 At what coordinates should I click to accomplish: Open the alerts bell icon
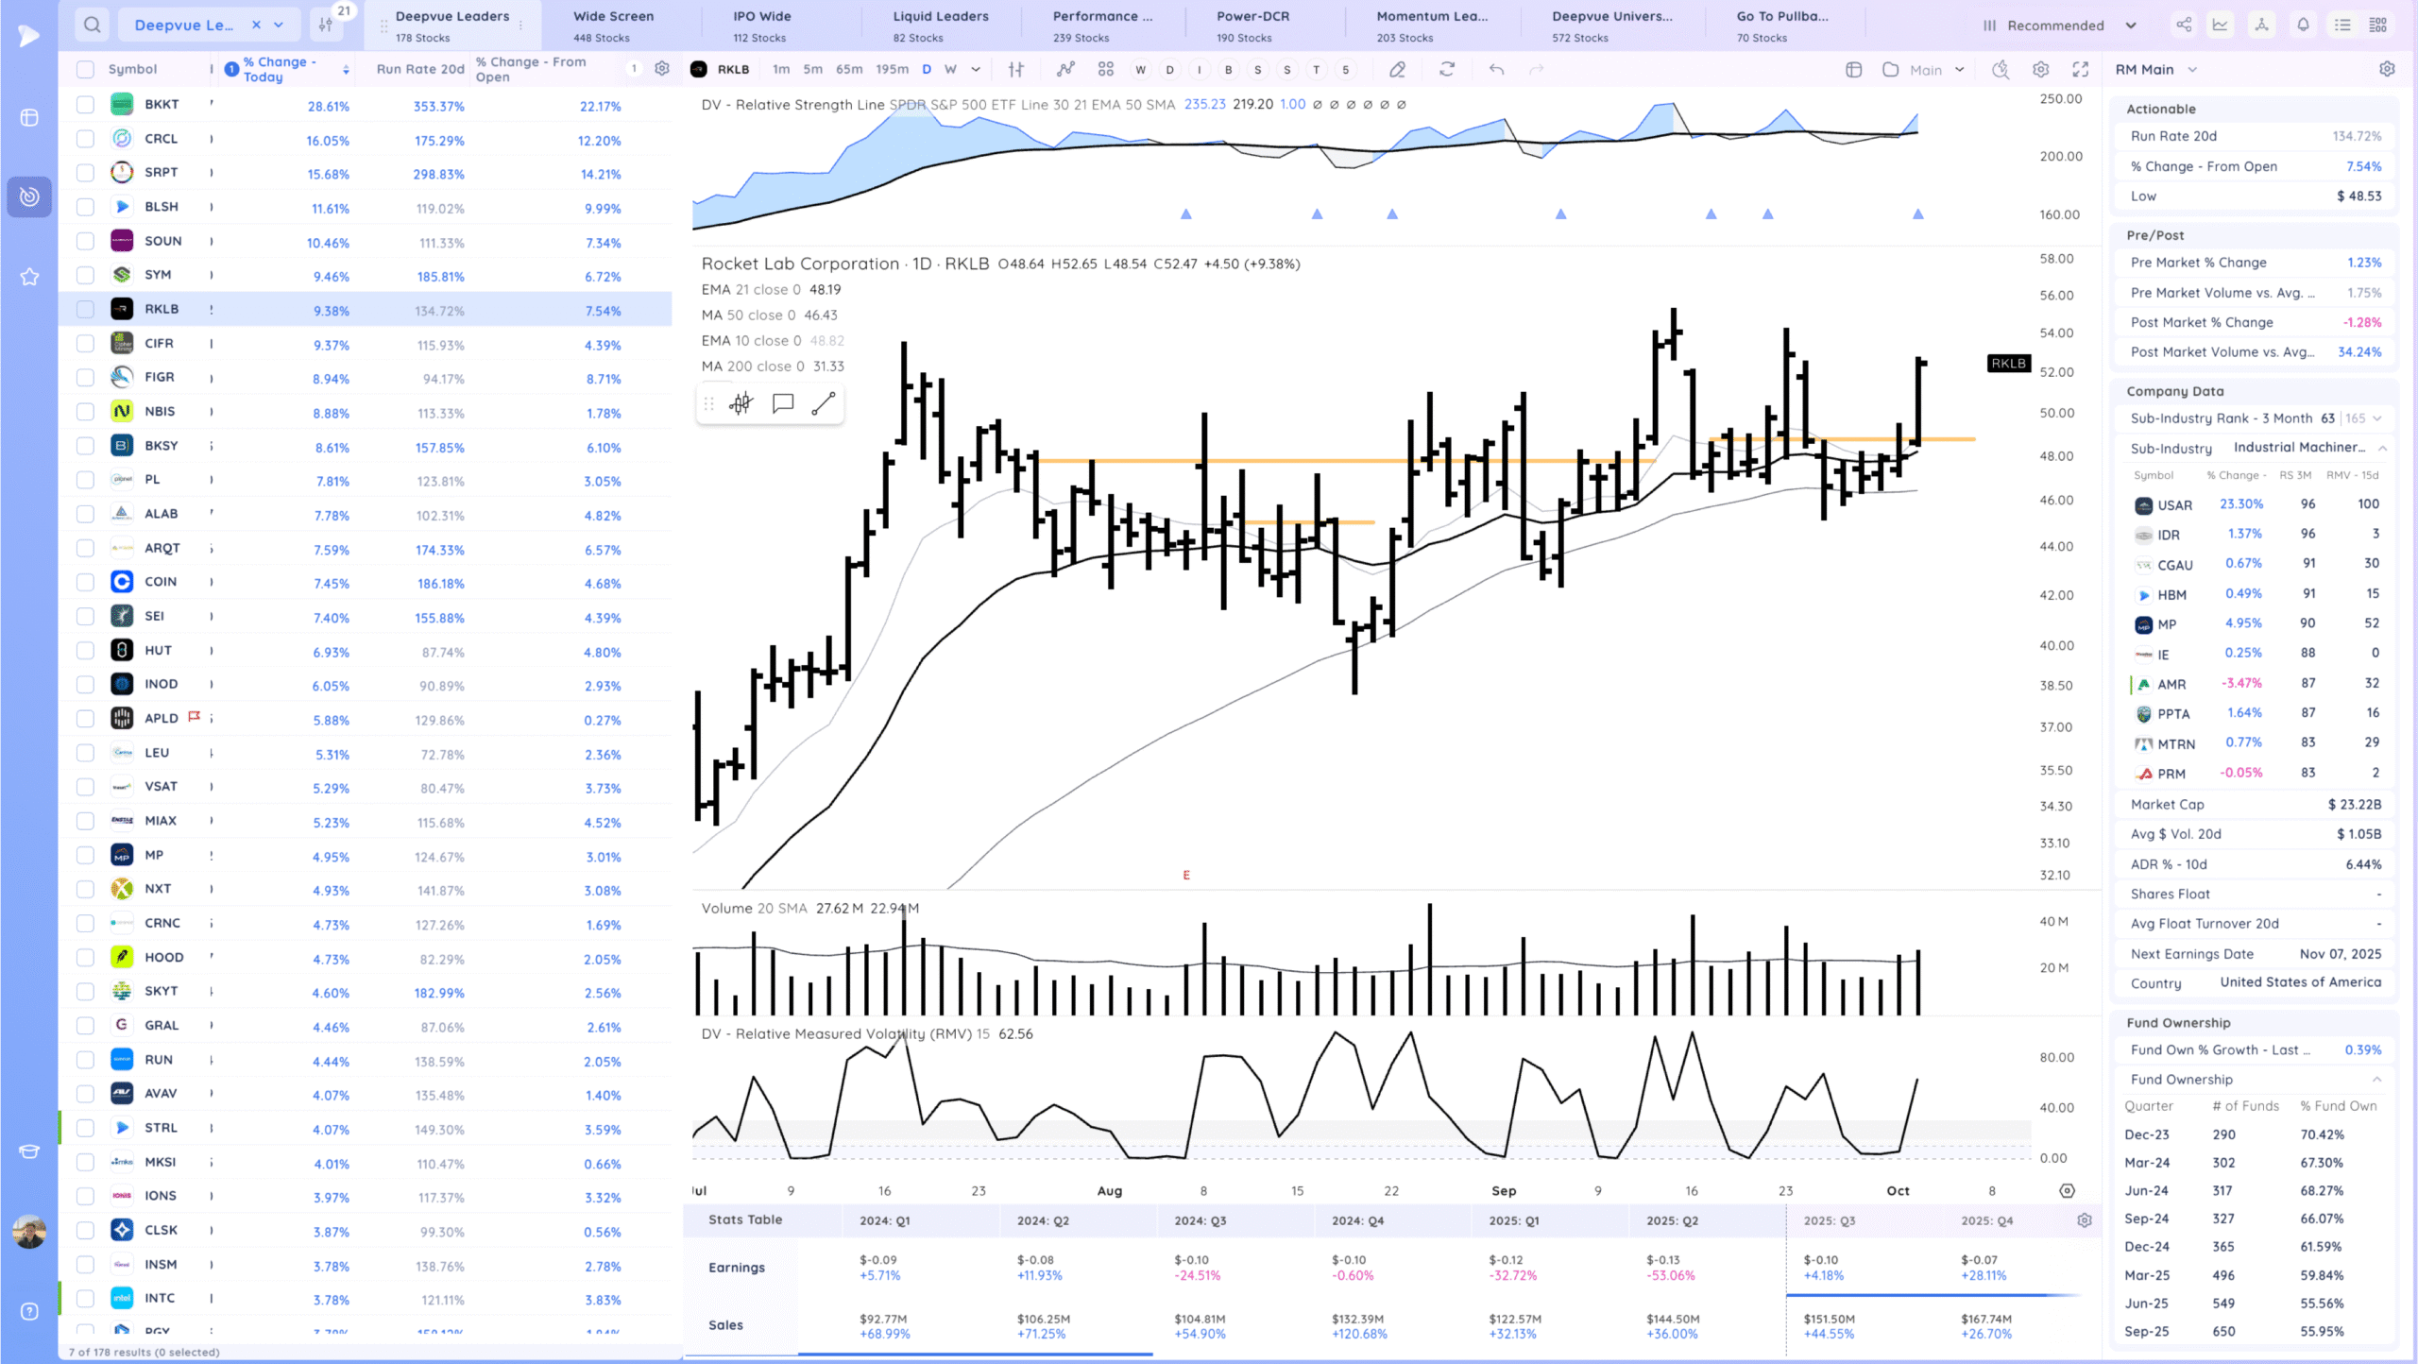2303,26
